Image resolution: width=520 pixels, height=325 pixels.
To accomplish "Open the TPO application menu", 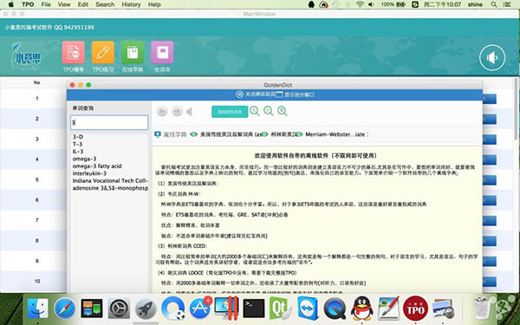I will click(28, 4).
